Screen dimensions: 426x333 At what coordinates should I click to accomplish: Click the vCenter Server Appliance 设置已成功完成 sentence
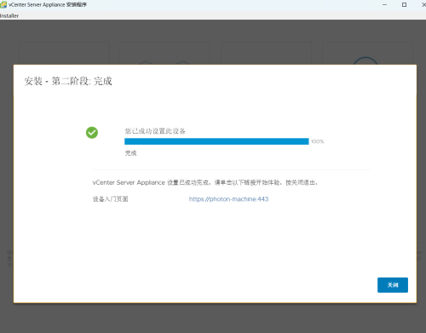coord(205,182)
